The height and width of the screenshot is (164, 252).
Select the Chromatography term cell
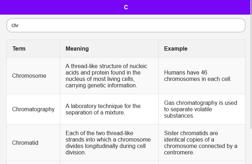click(33, 109)
